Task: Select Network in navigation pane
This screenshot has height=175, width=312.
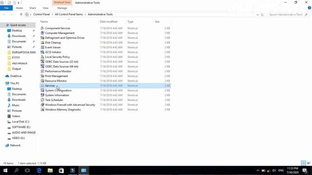Action: click(x=15, y=145)
